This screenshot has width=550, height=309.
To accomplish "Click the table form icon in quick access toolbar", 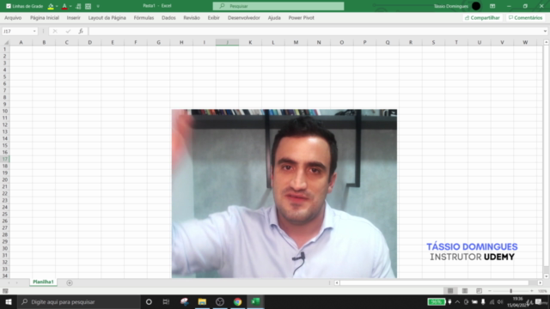I will 88,6.
